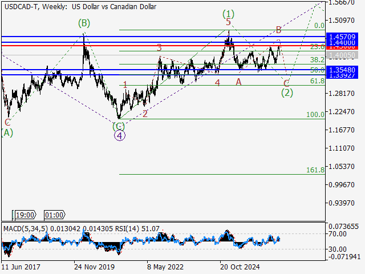The width and height of the screenshot is (365, 274).
Task: Click the Fibonacci 23.6 level label
Action: pyautogui.click(x=317, y=47)
